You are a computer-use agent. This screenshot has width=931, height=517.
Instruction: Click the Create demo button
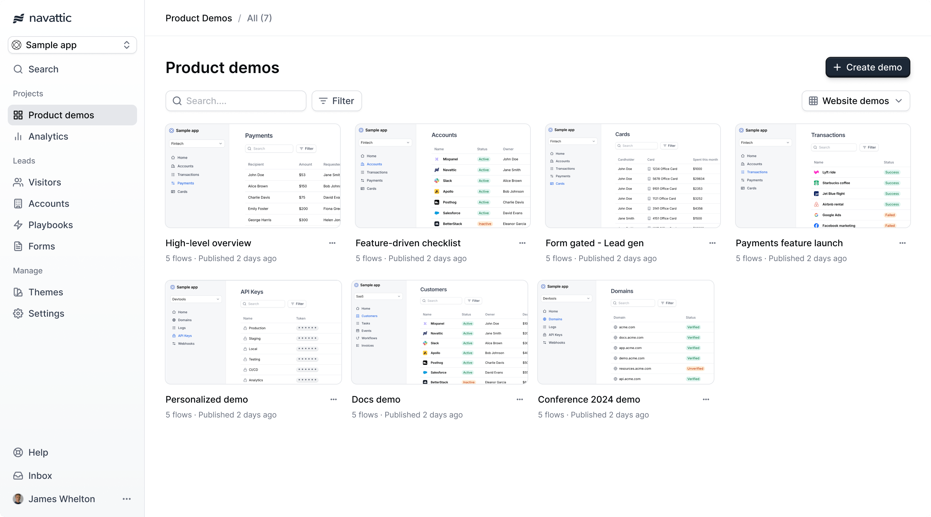867,67
